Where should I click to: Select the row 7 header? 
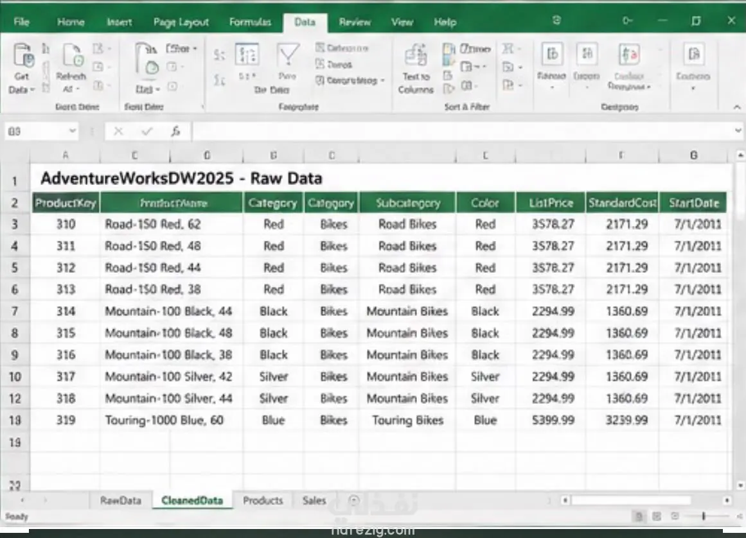coord(15,311)
